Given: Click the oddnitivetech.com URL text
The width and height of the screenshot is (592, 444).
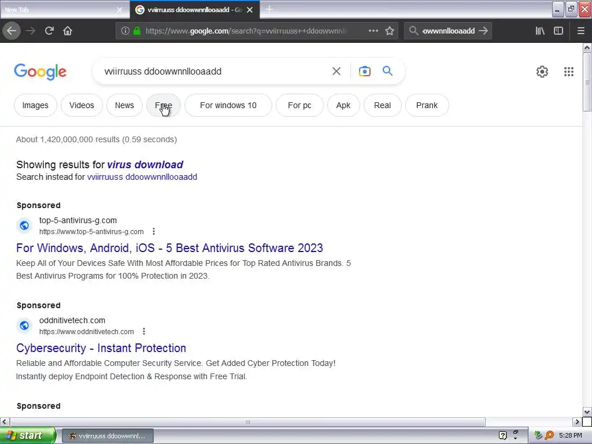Looking at the screenshot, I should pyautogui.click(x=87, y=331).
